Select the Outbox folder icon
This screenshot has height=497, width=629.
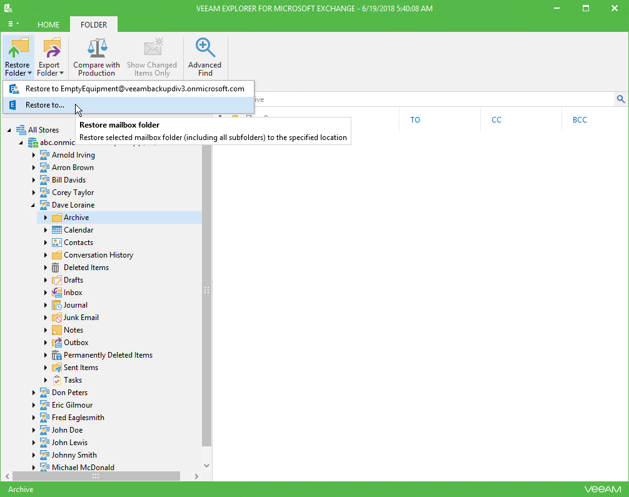tap(57, 343)
